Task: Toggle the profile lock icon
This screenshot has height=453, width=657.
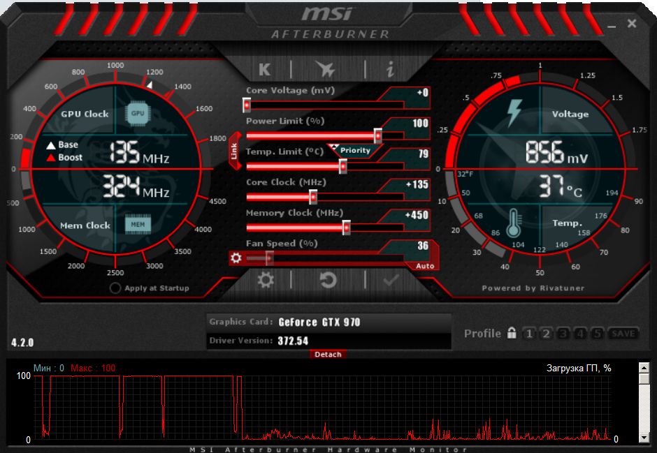Action: point(512,333)
